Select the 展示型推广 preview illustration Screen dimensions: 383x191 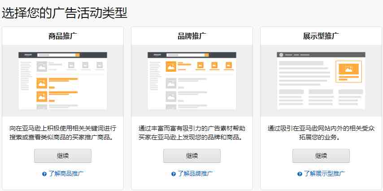pyautogui.click(x=321, y=81)
